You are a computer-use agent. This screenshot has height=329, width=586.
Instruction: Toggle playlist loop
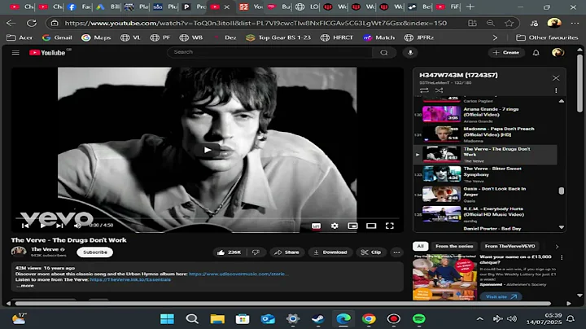pyautogui.click(x=424, y=90)
